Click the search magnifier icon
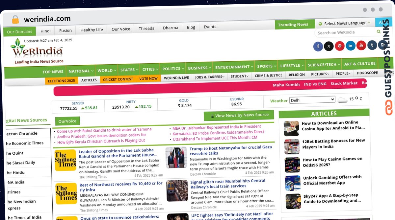Image resolution: width=395 pixels, height=220 pixels. click(379, 32)
